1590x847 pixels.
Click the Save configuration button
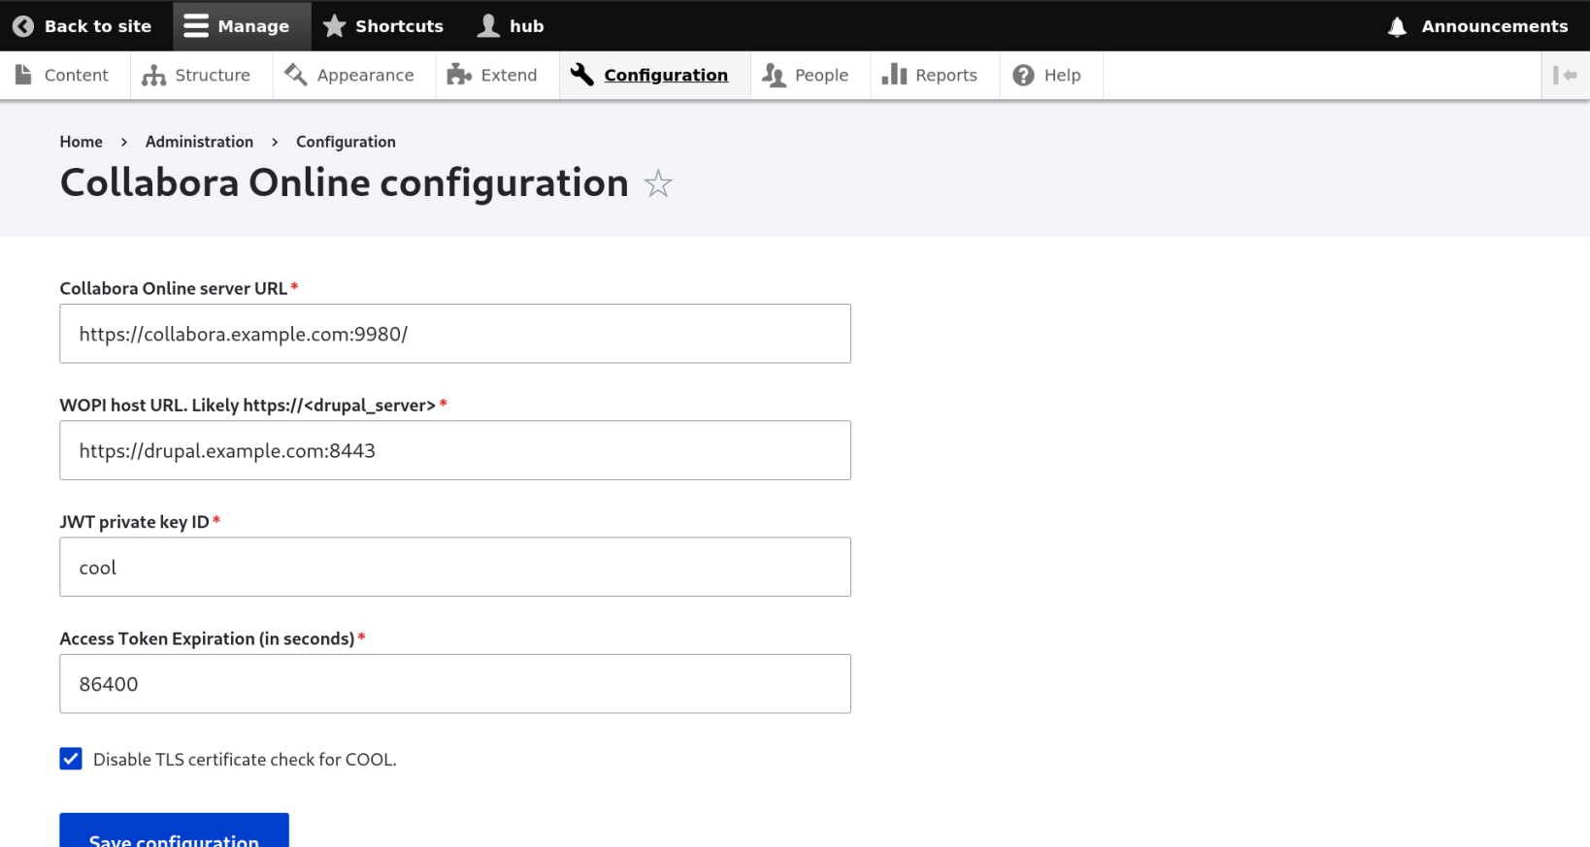click(x=174, y=833)
